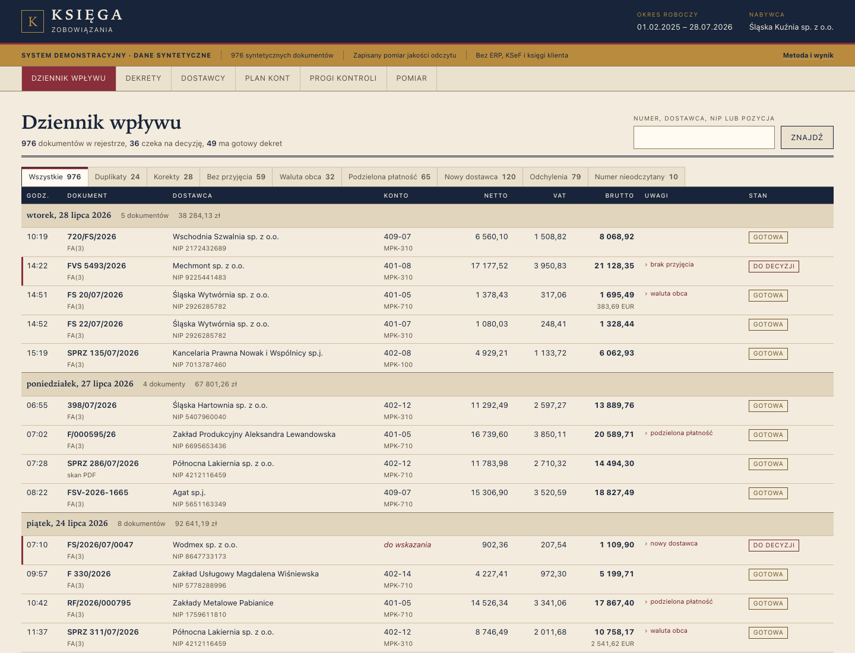Image resolution: width=855 pixels, height=653 pixels.
Task: Click working period 01.02.2025 – 28.07.2026
Action: [x=685, y=27]
